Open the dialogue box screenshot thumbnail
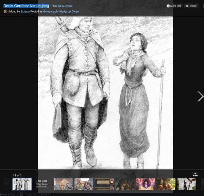The image size is (204, 196). pos(104,184)
